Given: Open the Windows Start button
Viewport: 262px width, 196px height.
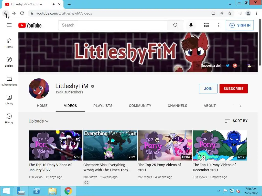Looking at the screenshot, I should tap(6, 191).
